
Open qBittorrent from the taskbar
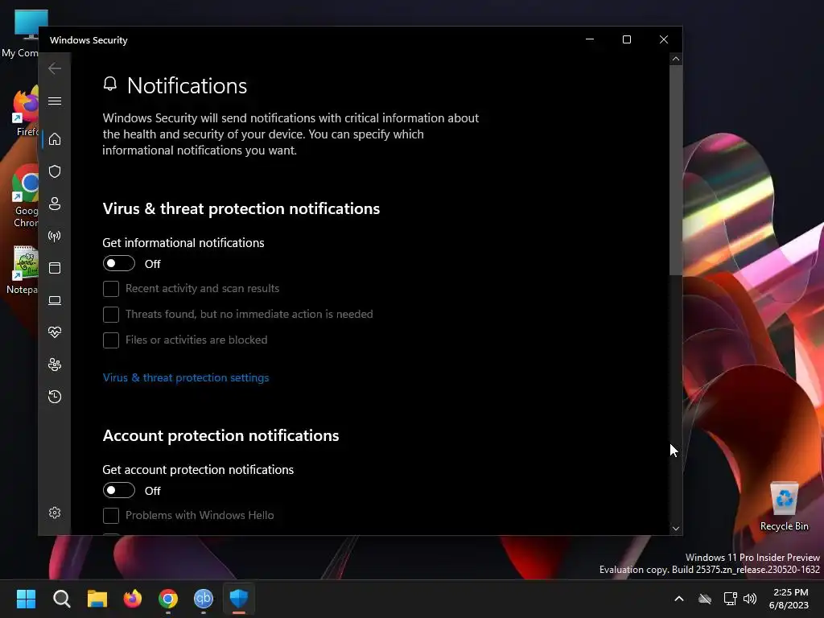(x=204, y=599)
